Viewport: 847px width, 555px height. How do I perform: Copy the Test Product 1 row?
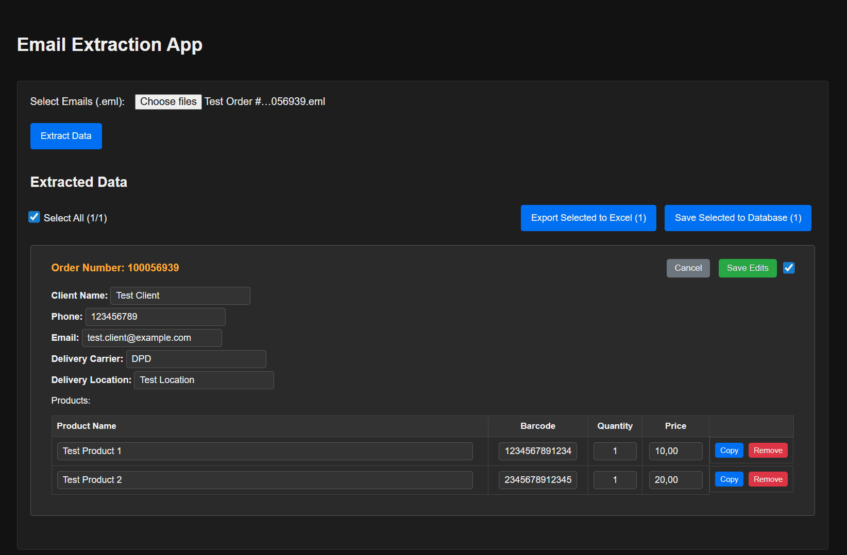[x=729, y=450]
